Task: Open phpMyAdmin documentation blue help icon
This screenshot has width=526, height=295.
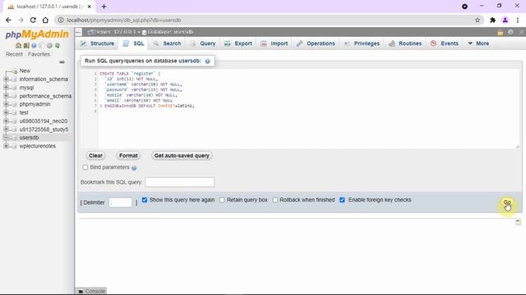Action: coord(34,45)
